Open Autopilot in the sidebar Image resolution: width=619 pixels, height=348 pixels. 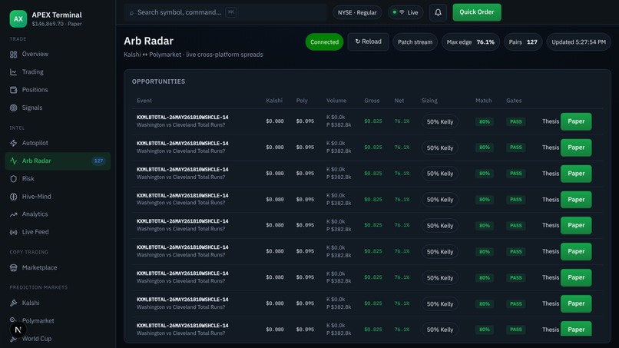58,143
